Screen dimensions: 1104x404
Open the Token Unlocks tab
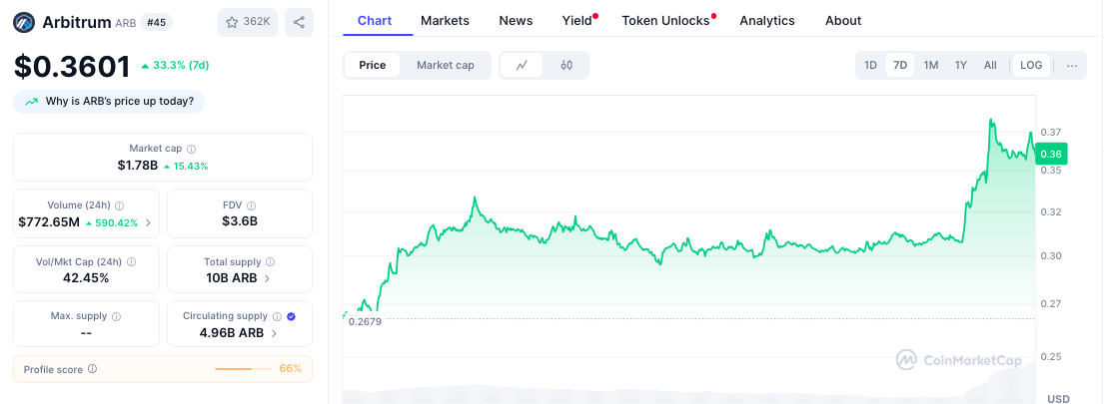665,20
